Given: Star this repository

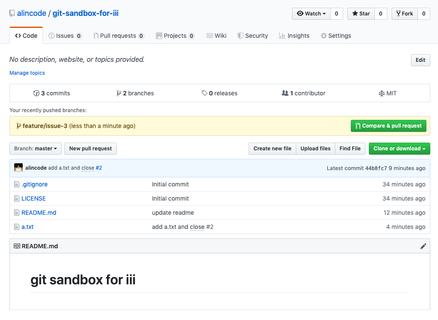Looking at the screenshot, I should coord(361,14).
